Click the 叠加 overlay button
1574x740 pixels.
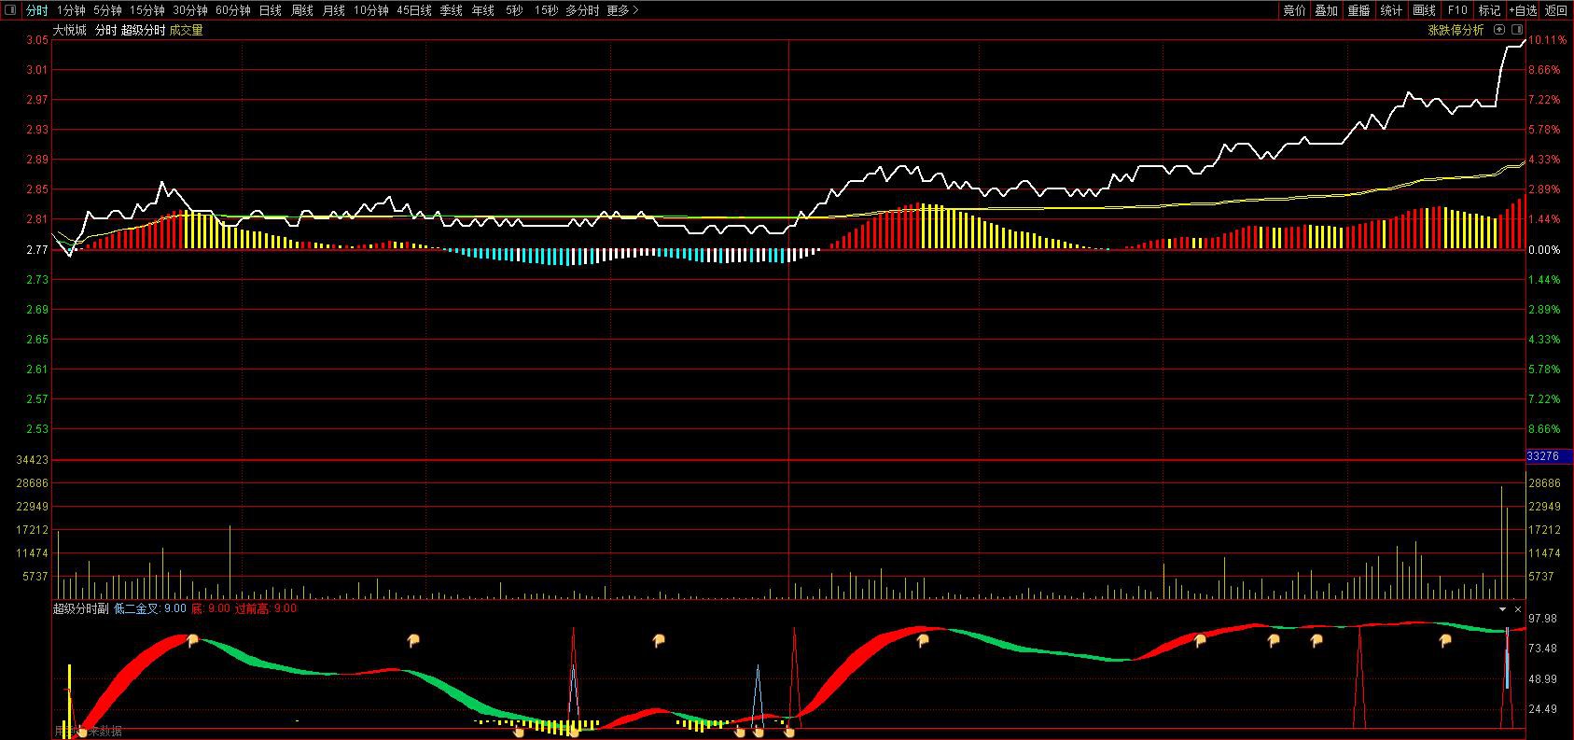tap(1327, 10)
